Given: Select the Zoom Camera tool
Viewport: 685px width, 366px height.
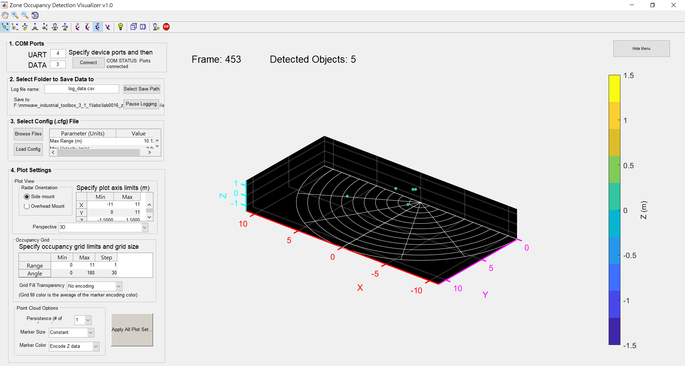Looking at the screenshot, I should (x=55, y=27).
